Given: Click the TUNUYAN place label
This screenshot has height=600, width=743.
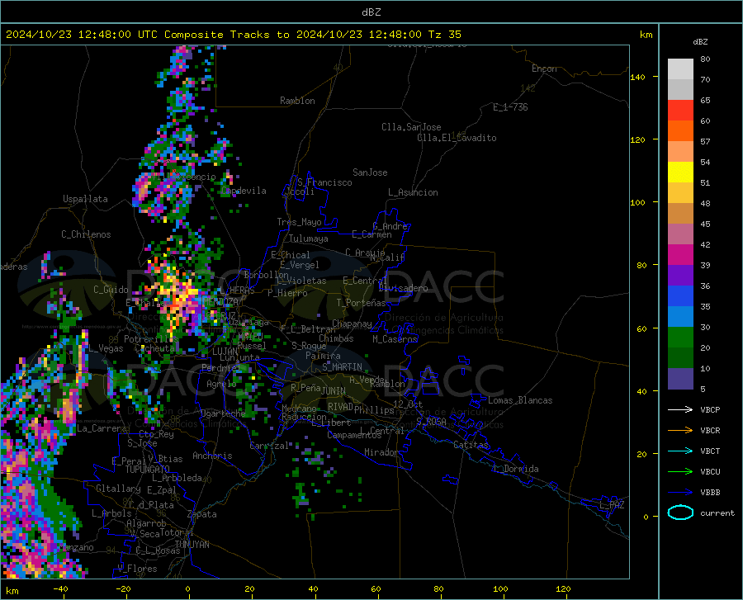Looking at the screenshot, I should [x=192, y=545].
